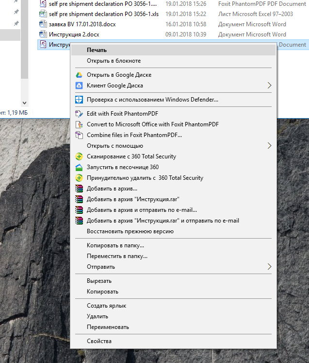Click the WinRAR icon beside Добавить в архив...
Screen dimensions: 309x363
pyautogui.click(x=79, y=189)
